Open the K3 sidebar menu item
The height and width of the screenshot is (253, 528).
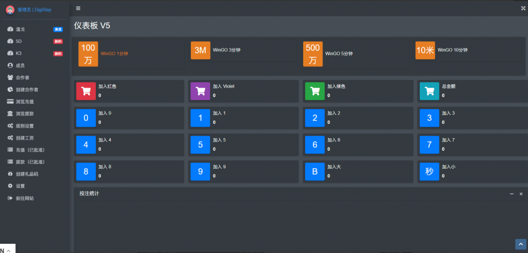pyautogui.click(x=19, y=53)
